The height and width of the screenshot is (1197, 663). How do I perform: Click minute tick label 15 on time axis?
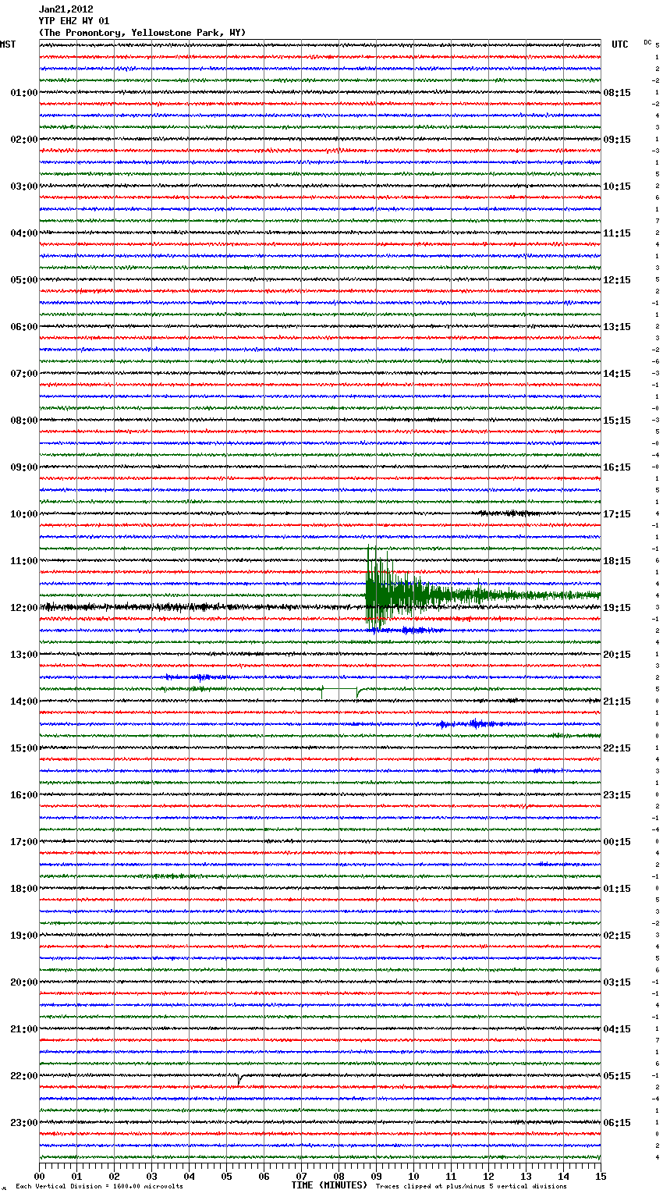601,1176
